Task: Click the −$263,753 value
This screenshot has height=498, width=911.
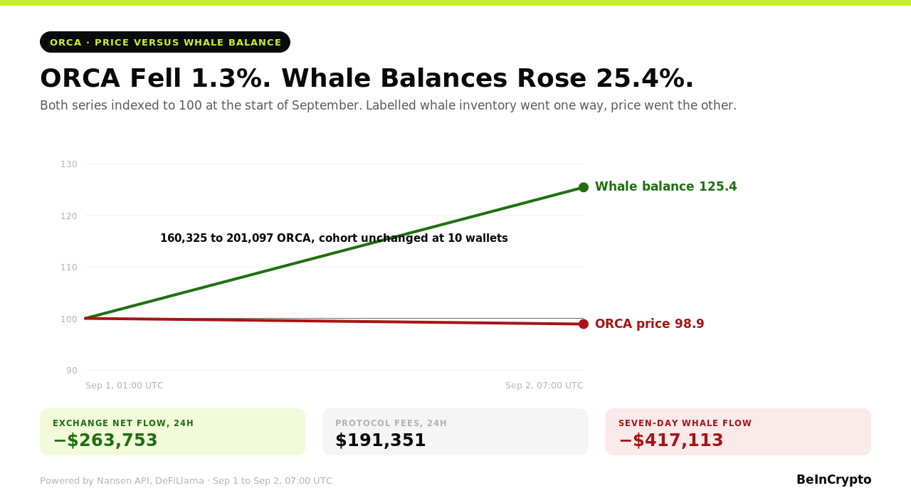Action: (105, 441)
